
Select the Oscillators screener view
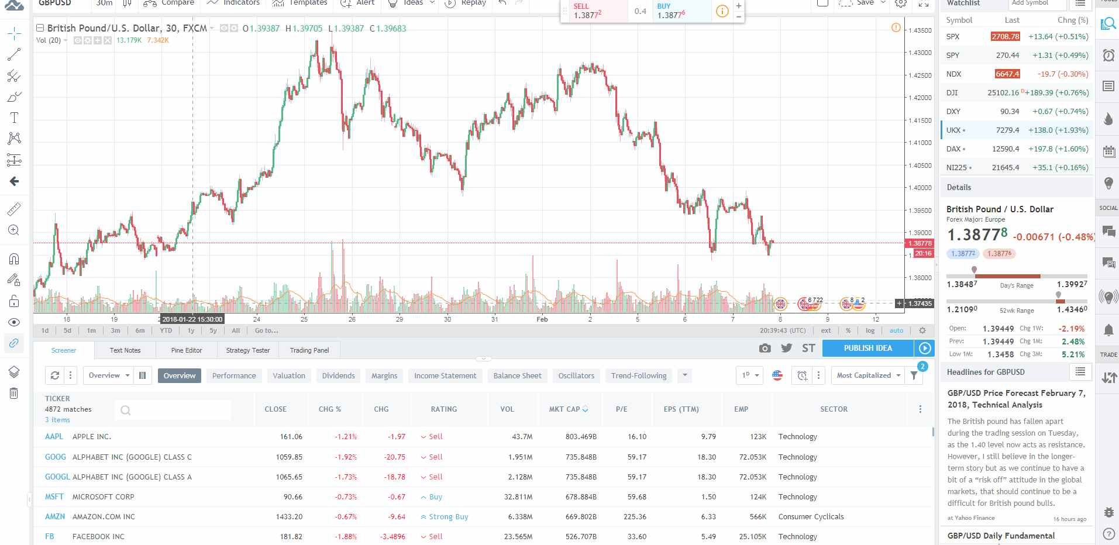click(x=576, y=375)
